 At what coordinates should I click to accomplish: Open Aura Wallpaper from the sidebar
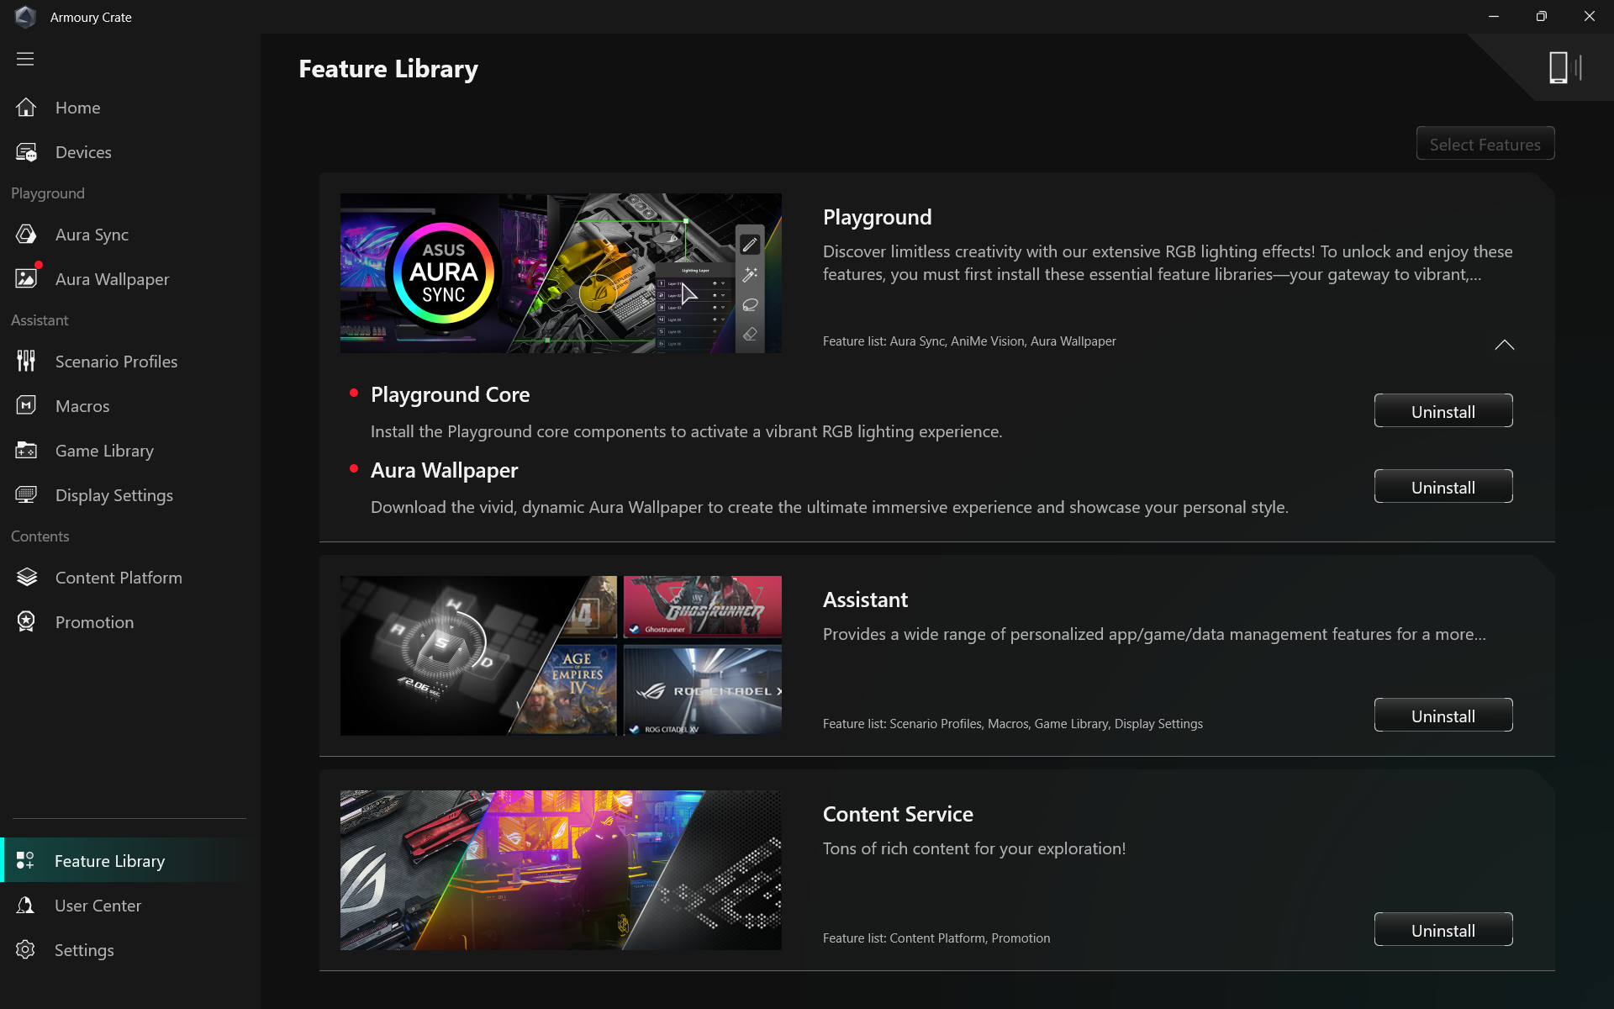[x=130, y=279]
